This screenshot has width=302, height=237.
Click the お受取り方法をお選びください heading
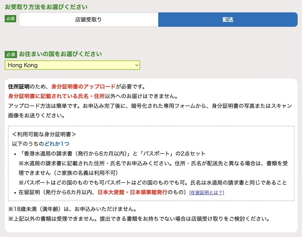tap(46, 7)
